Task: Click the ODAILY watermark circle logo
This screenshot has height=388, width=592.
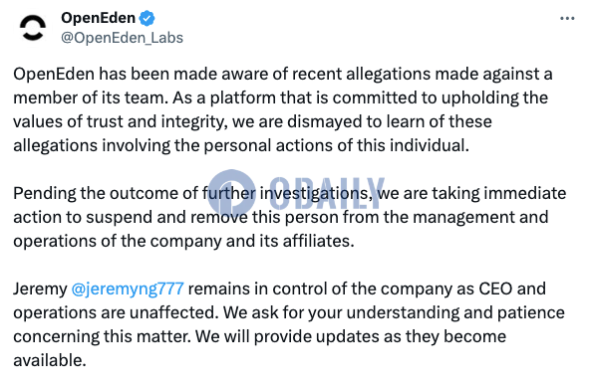Action: tap(231, 194)
